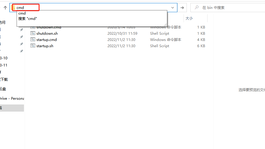Click the 6 KB size cell
This screenshot has width=265, height=149.
pos(201,46)
